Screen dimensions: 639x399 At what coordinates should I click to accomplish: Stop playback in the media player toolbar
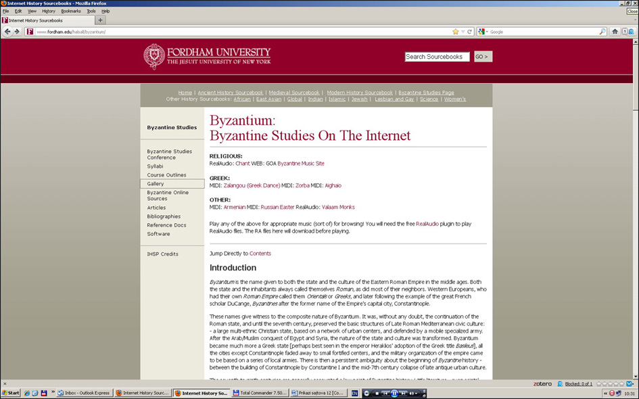pyautogui.click(x=377, y=393)
